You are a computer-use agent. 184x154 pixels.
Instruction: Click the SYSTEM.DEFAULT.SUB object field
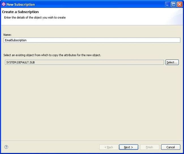(x=84, y=62)
